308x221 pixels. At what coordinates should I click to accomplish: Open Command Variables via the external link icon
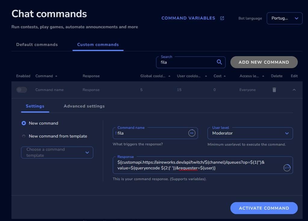[222, 18]
